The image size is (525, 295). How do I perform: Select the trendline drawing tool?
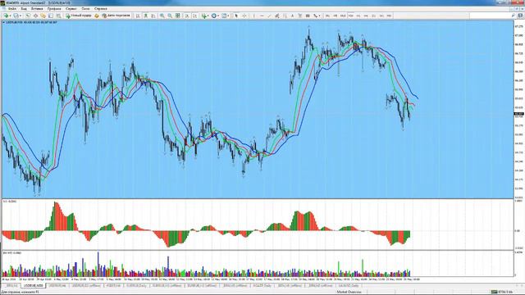click(269, 16)
